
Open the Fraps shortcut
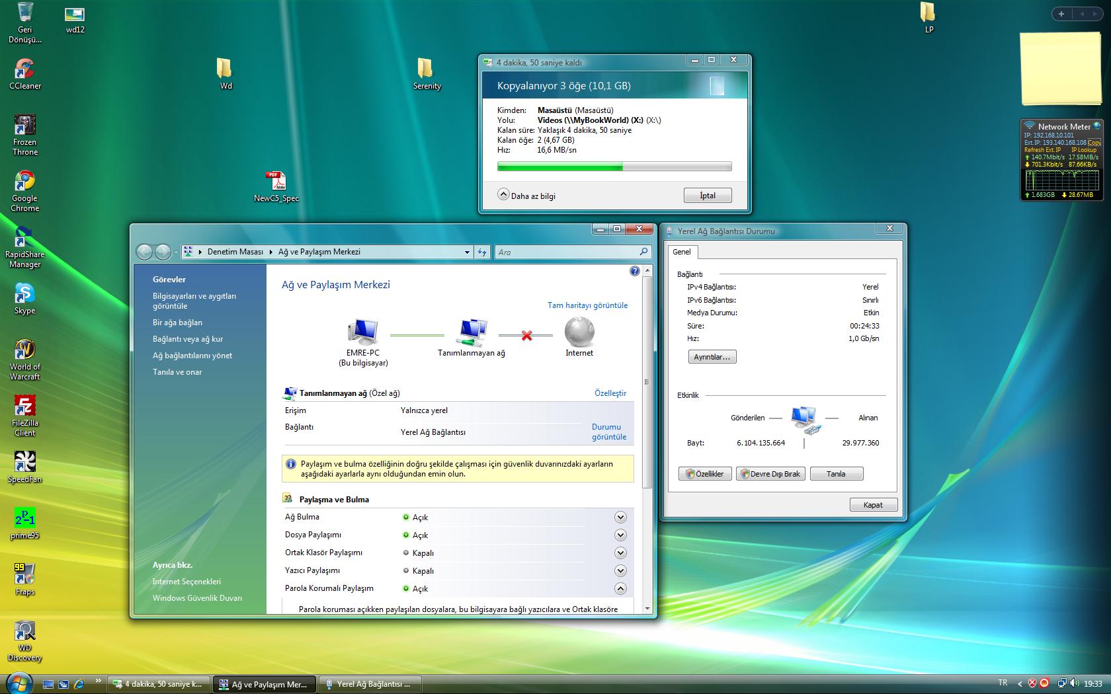click(25, 580)
